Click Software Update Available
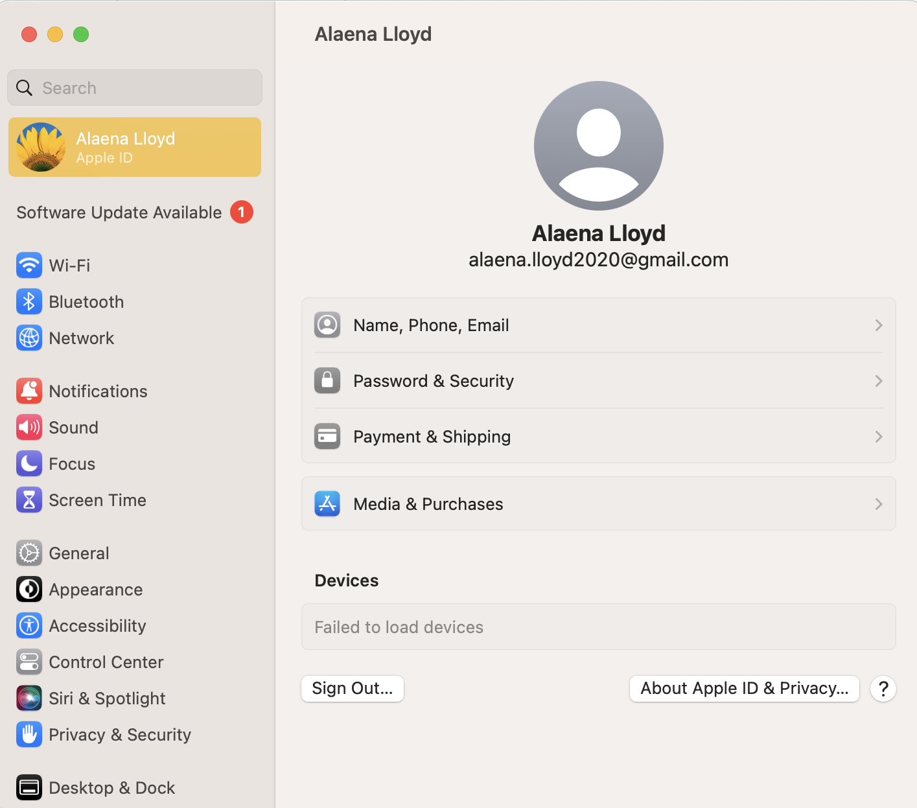This screenshot has width=917, height=808. coord(119,213)
